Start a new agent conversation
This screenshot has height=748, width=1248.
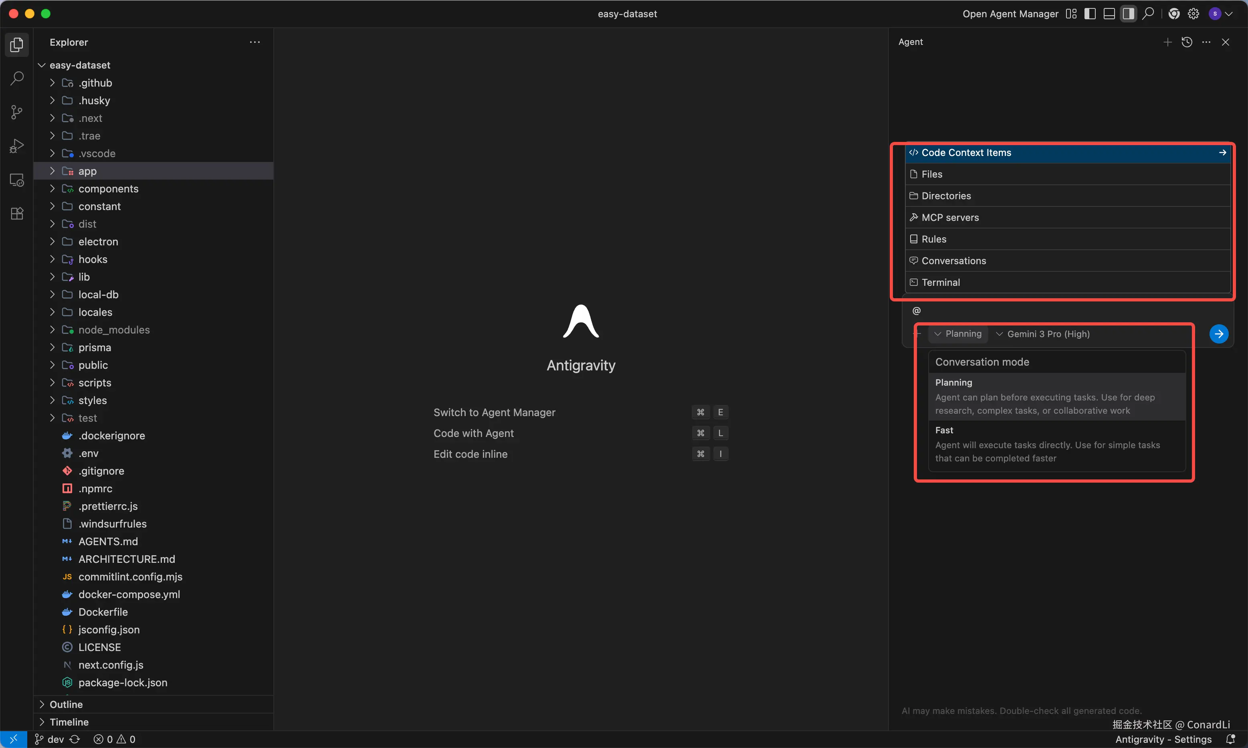1167,42
